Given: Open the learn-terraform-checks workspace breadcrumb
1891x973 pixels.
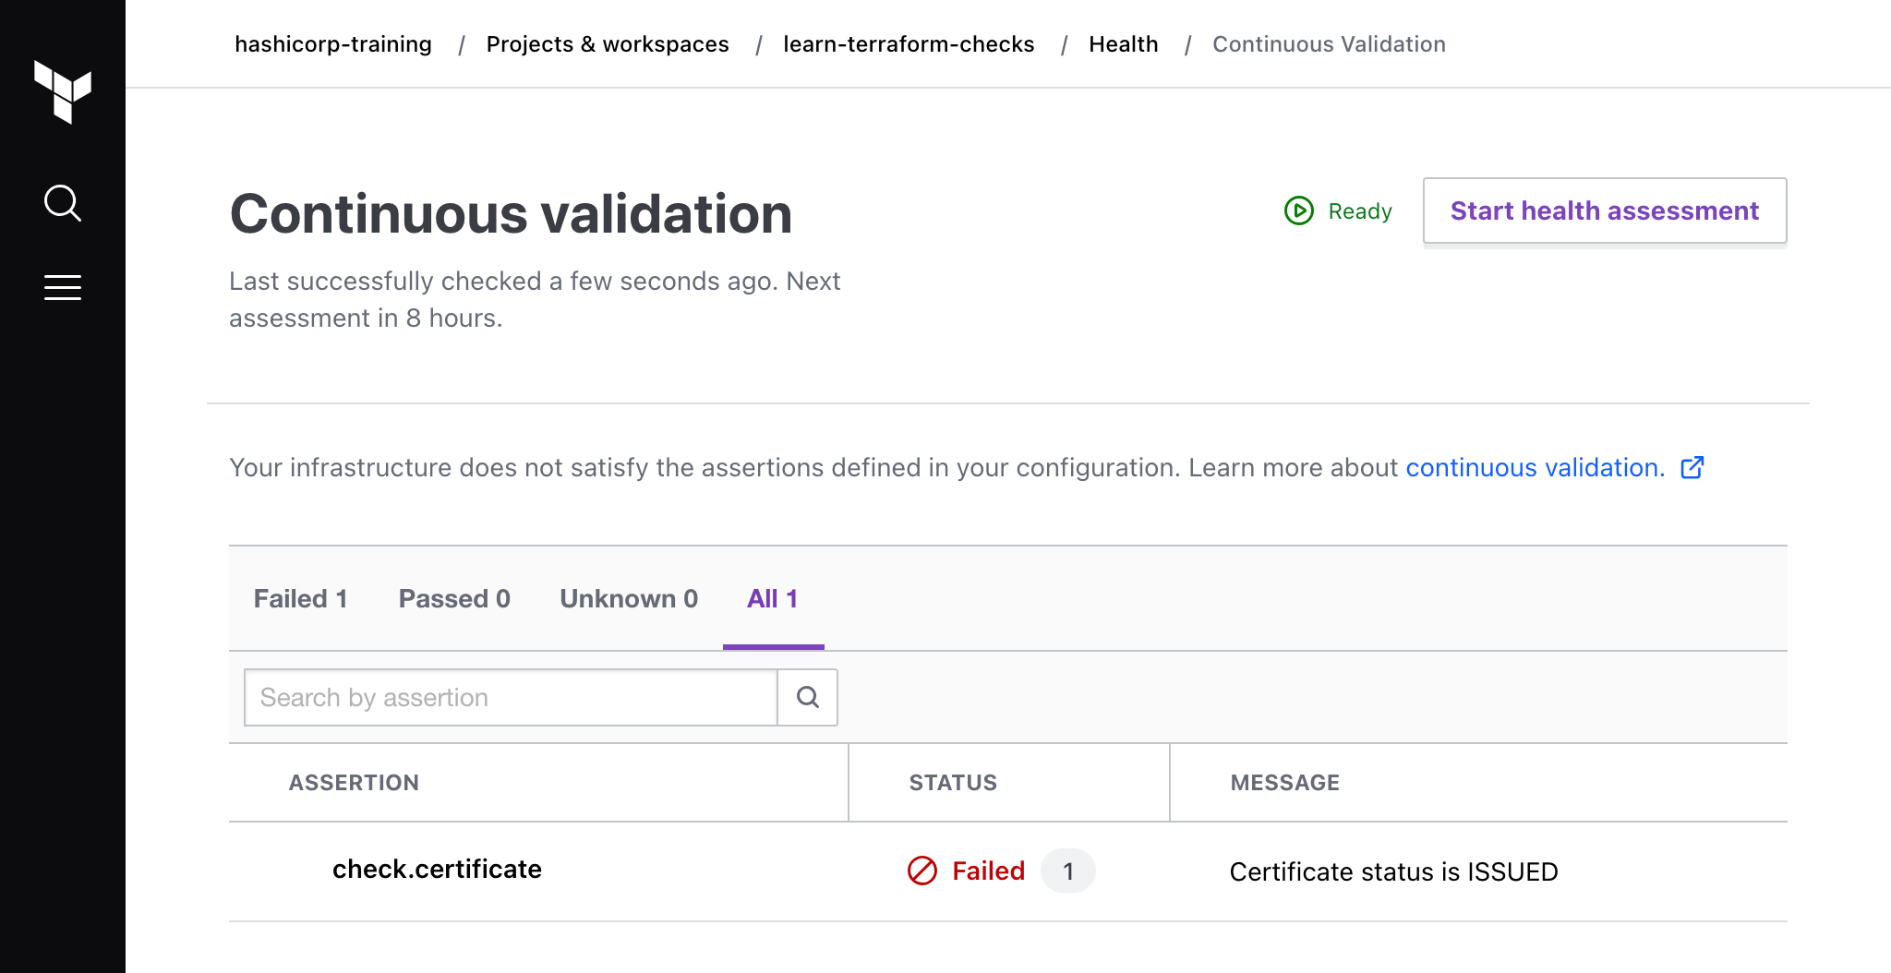Looking at the screenshot, I should point(909,43).
